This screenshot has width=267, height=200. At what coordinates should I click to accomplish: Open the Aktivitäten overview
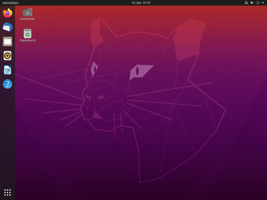[x=10, y=3]
